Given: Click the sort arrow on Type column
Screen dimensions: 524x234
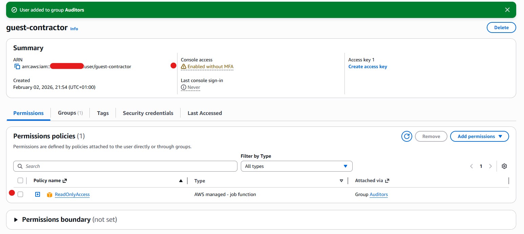Looking at the screenshot, I should coord(341,181).
